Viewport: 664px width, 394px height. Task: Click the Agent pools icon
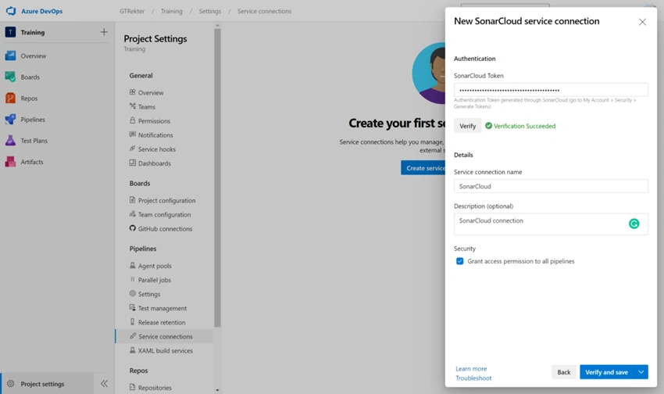coord(133,266)
